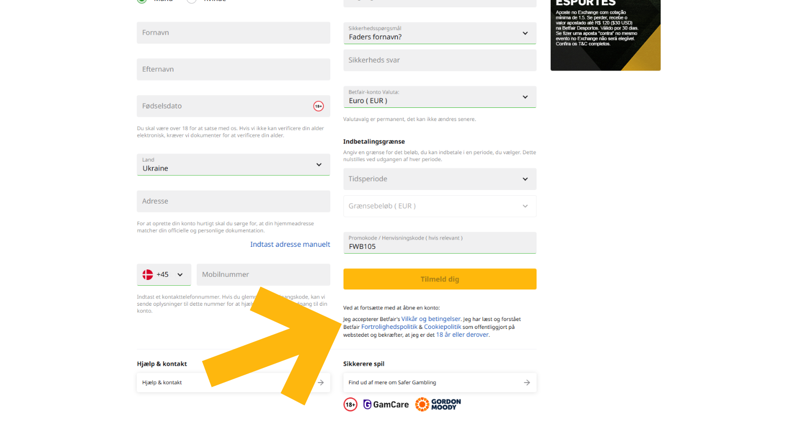Click the Gordon Moody logo
Viewport: 789px width, 421px height.
(x=438, y=404)
